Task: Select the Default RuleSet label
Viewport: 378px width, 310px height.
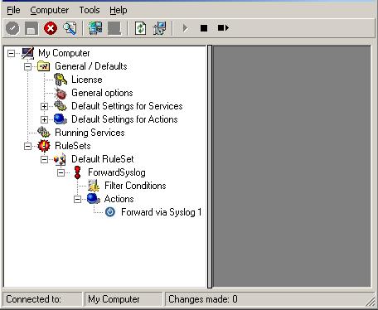Action: pos(103,159)
